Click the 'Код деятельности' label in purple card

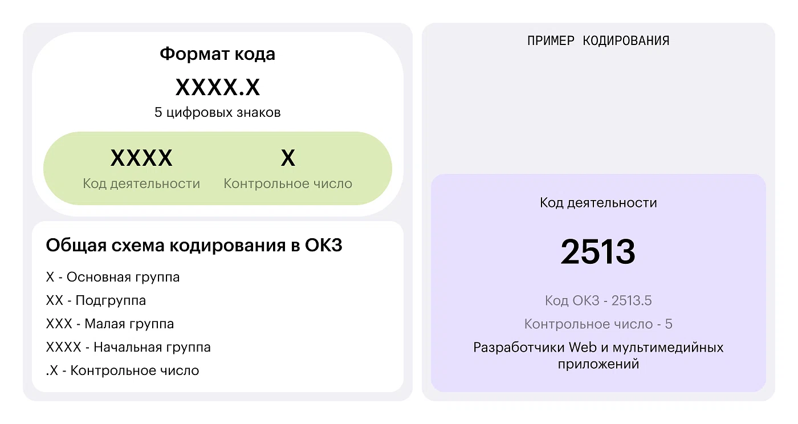tap(598, 203)
